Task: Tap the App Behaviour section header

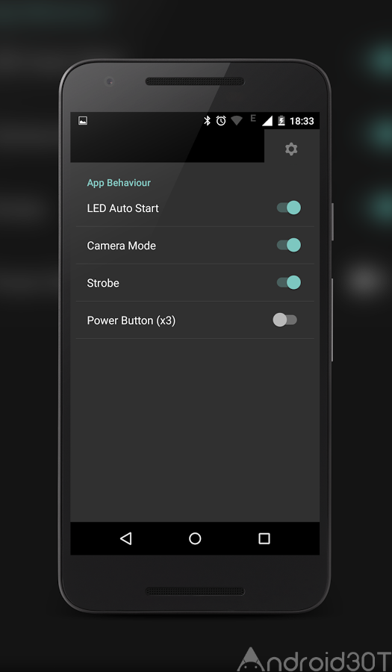Action: pyautogui.click(x=119, y=183)
